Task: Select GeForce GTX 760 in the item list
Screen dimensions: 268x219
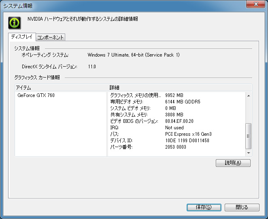Action: point(36,95)
